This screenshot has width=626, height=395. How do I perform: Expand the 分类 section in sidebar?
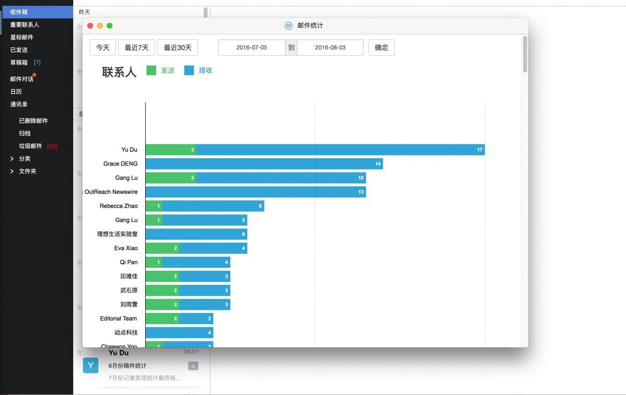(x=12, y=158)
